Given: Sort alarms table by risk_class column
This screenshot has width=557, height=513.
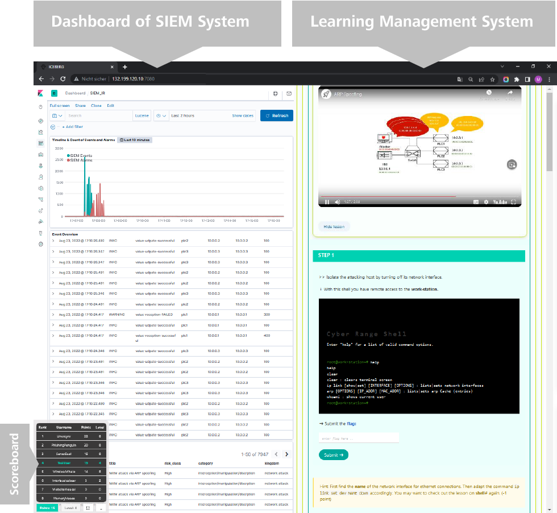Looking at the screenshot, I should pyautogui.click(x=173, y=464).
